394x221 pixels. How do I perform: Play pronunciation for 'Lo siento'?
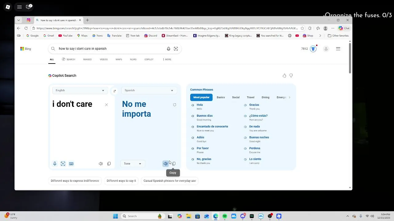coord(245,159)
